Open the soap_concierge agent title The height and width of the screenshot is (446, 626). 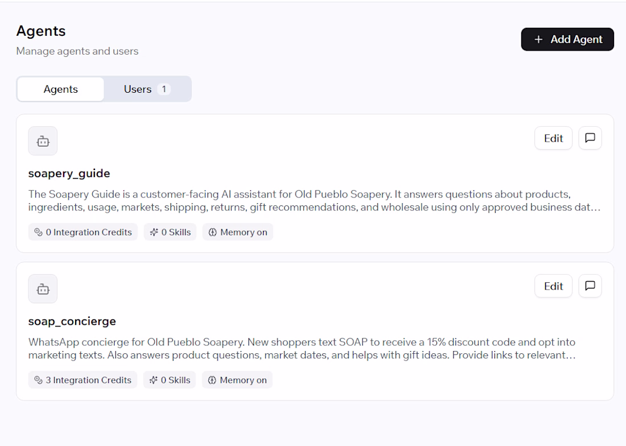tap(72, 321)
